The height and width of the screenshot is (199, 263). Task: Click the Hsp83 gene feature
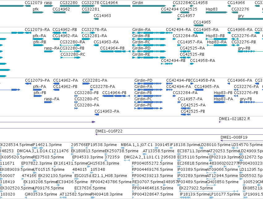[217, 12]
